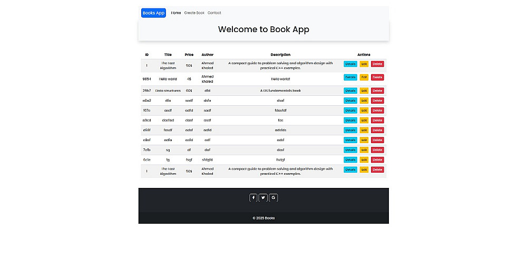Edit the book with ID a0a2
This screenshot has width=527, height=269.
click(x=364, y=101)
